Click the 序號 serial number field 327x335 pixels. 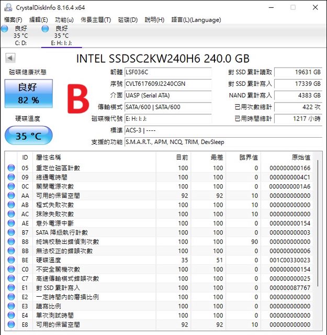point(167,84)
